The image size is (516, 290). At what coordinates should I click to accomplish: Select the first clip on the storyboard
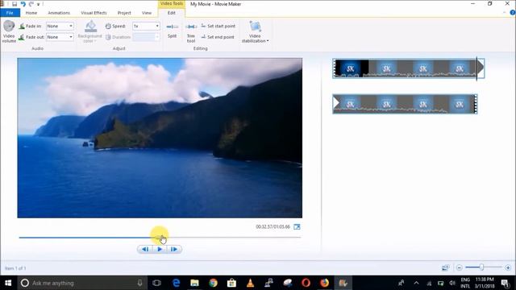point(409,68)
